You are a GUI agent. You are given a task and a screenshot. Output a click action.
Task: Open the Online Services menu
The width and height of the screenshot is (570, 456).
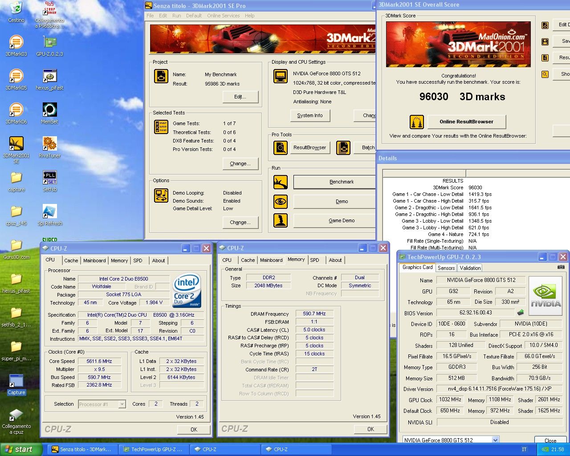pos(223,16)
